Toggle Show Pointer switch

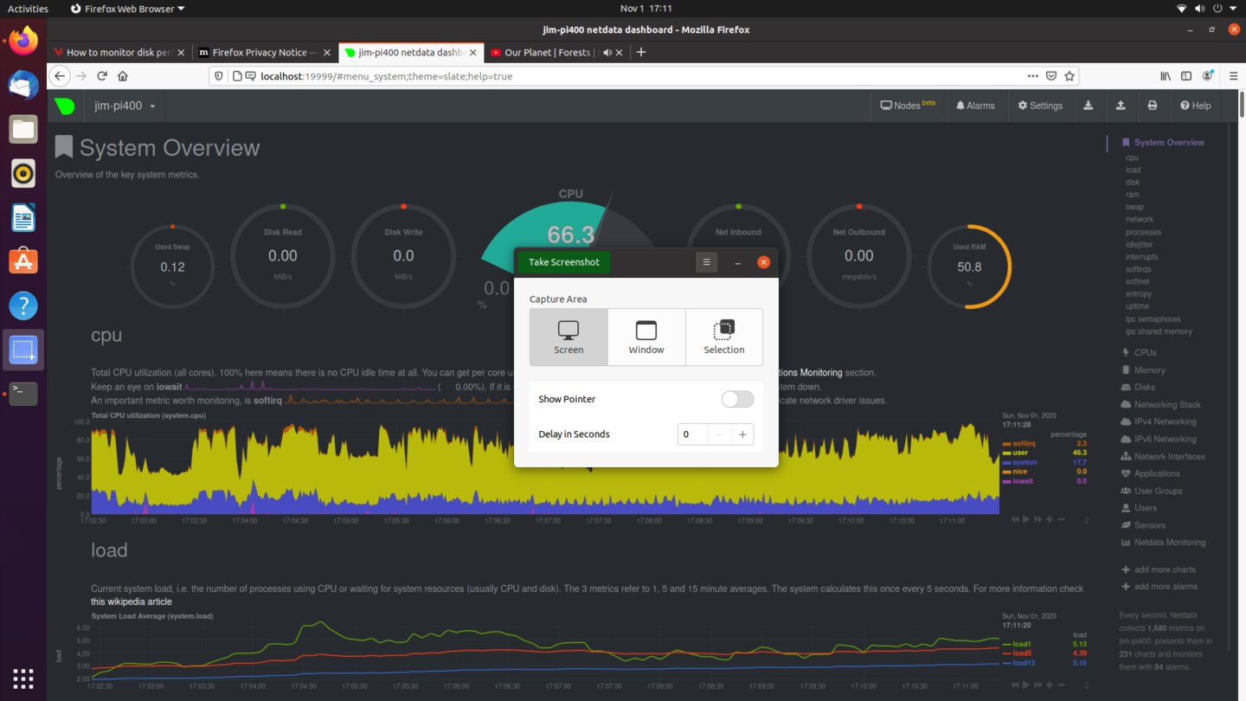click(x=737, y=399)
